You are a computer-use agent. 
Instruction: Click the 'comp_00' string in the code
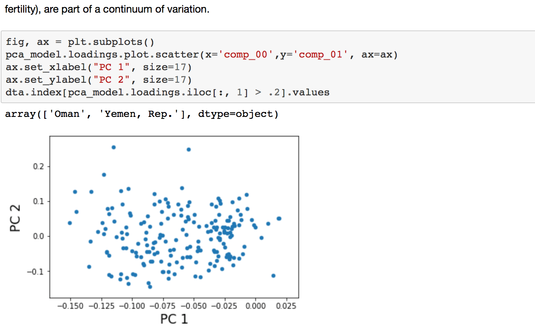246,55
